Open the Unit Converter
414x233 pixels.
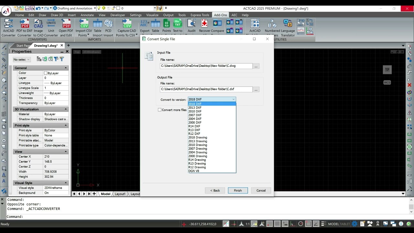coord(51,28)
